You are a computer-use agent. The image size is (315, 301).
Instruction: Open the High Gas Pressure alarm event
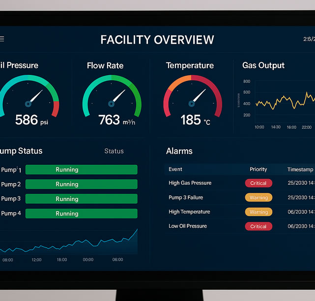[x=190, y=183]
